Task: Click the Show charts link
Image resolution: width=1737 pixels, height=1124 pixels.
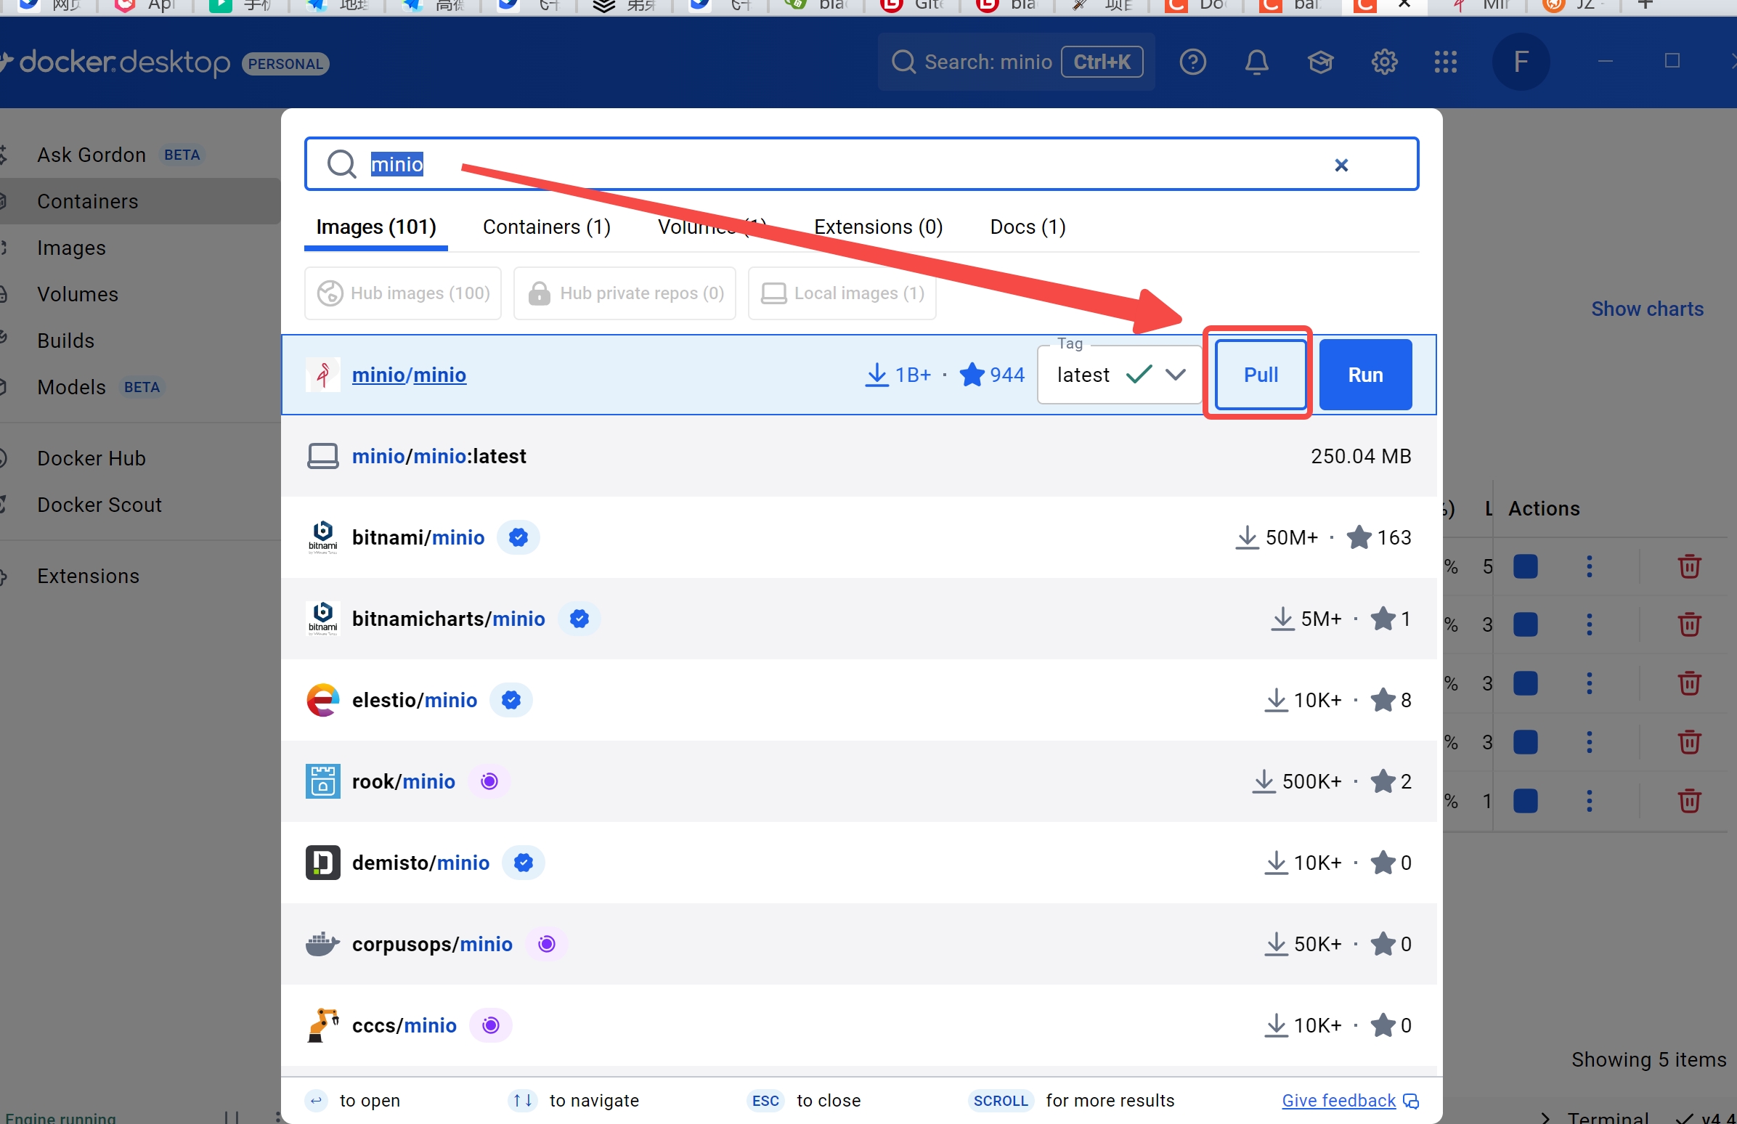Action: click(1646, 309)
